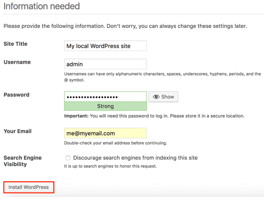
Task: Click the Install WordPress button
Action: point(29,187)
